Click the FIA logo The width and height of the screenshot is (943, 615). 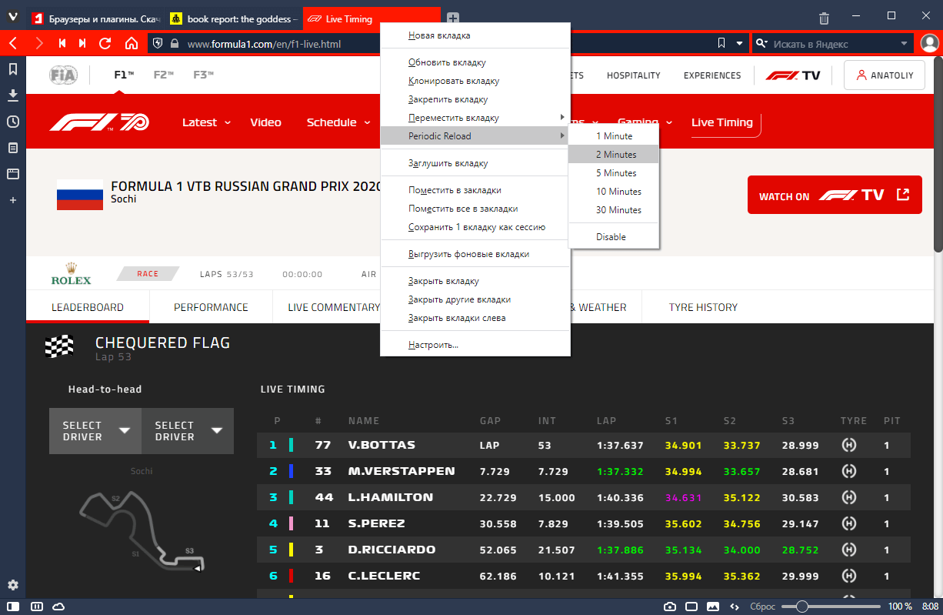[63, 75]
